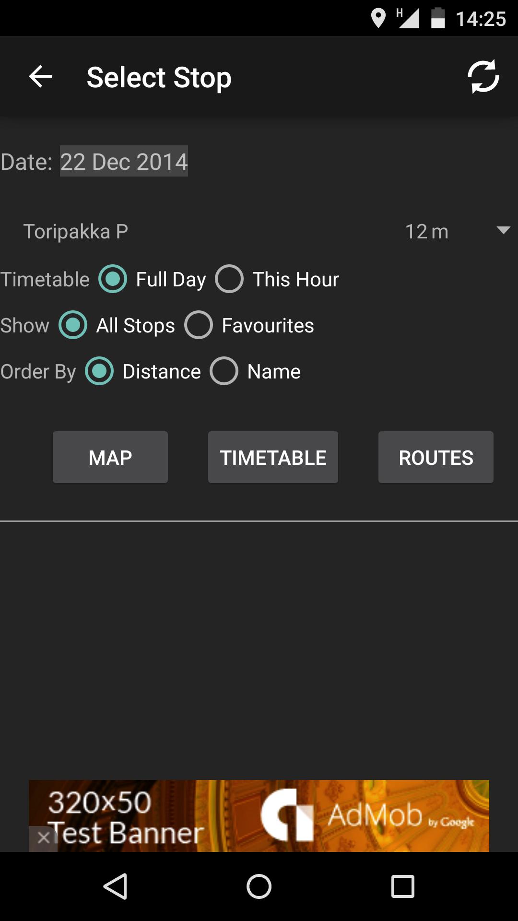The width and height of the screenshot is (518, 921).
Task: Choose Distance ordering
Action: tap(99, 371)
